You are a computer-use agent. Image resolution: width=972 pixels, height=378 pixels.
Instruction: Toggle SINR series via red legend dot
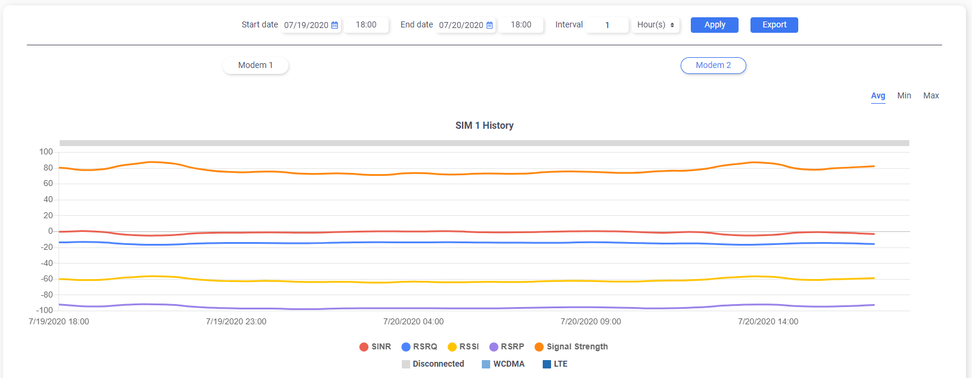click(364, 347)
